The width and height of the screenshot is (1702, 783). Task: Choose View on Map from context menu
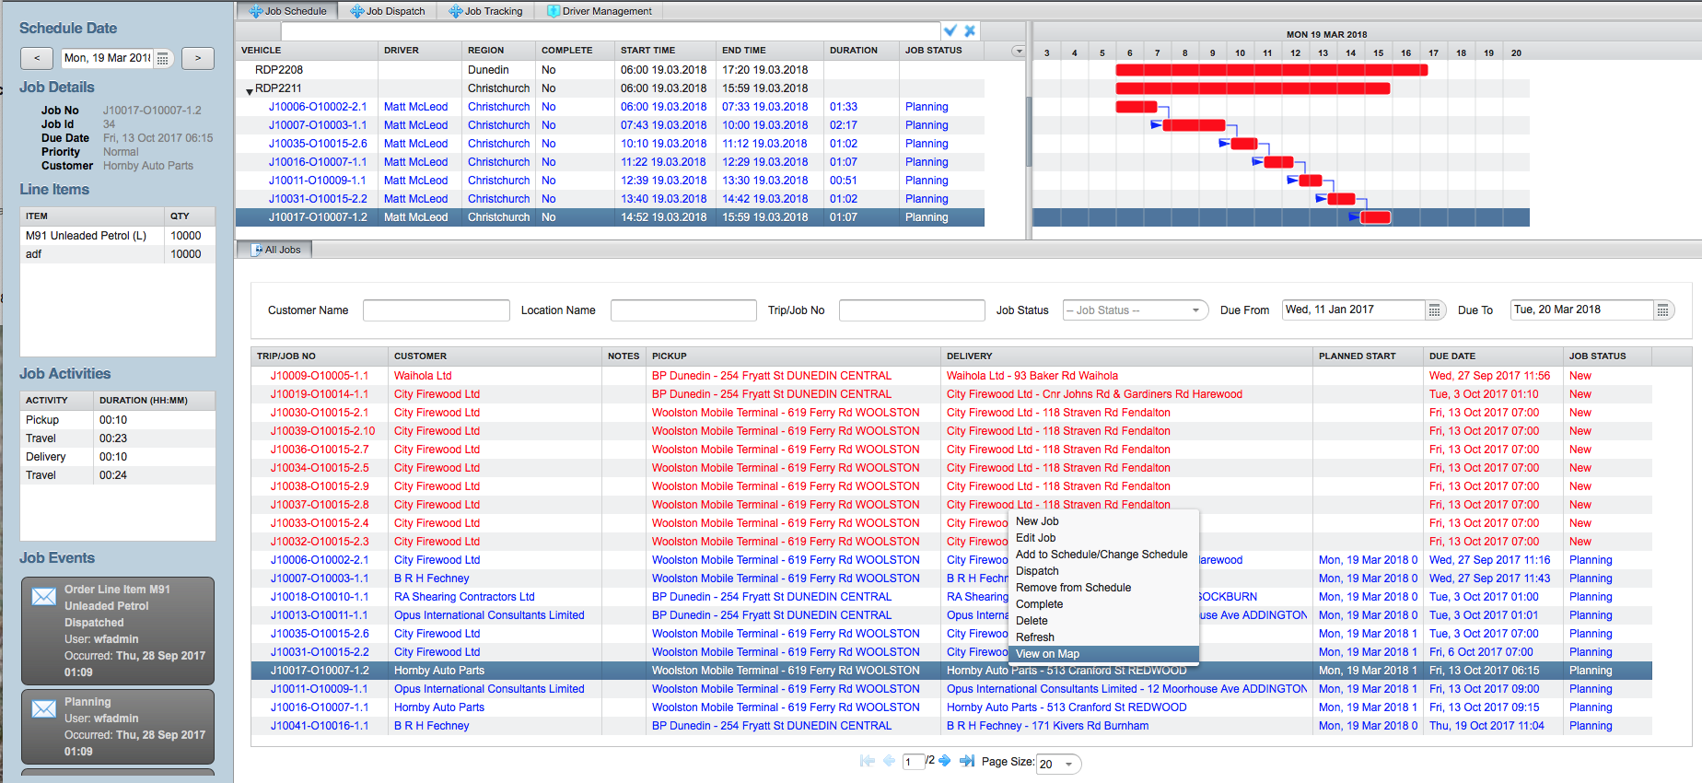point(1047,654)
